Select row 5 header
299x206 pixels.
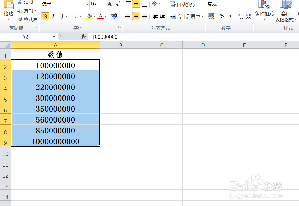click(5, 97)
